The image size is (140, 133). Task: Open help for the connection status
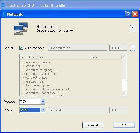click(133, 28)
